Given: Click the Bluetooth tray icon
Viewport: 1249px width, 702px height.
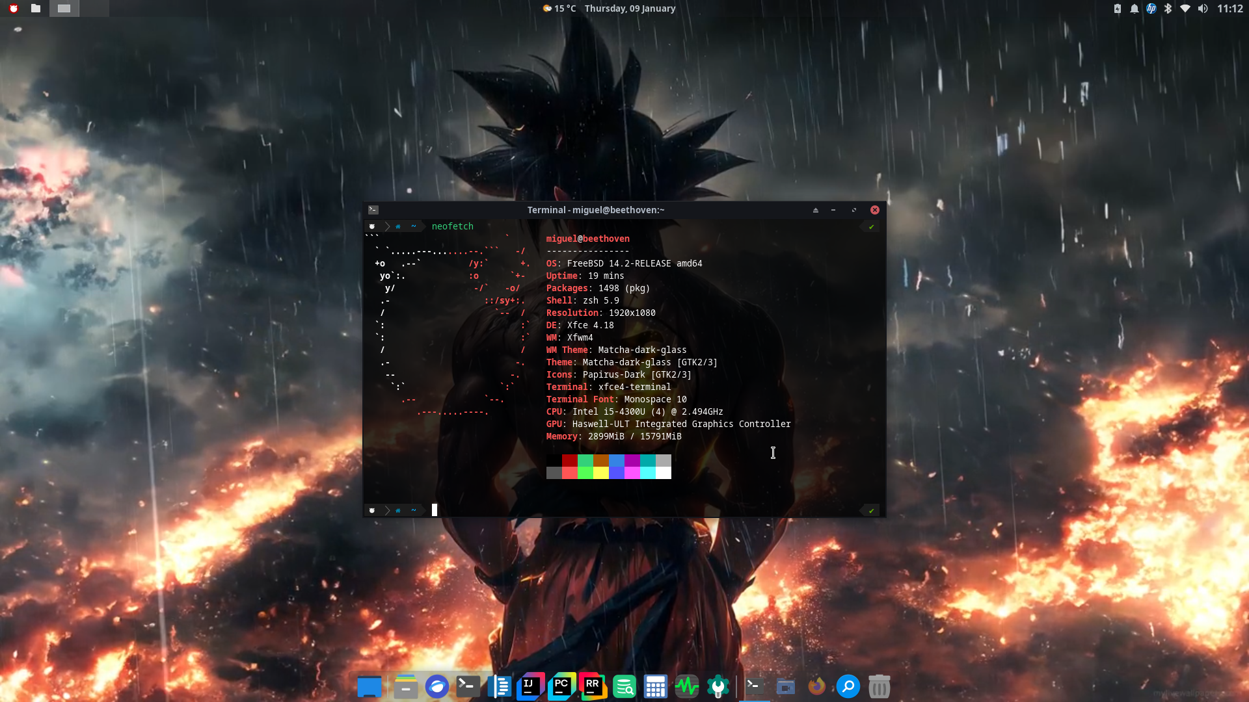Looking at the screenshot, I should point(1168,8).
